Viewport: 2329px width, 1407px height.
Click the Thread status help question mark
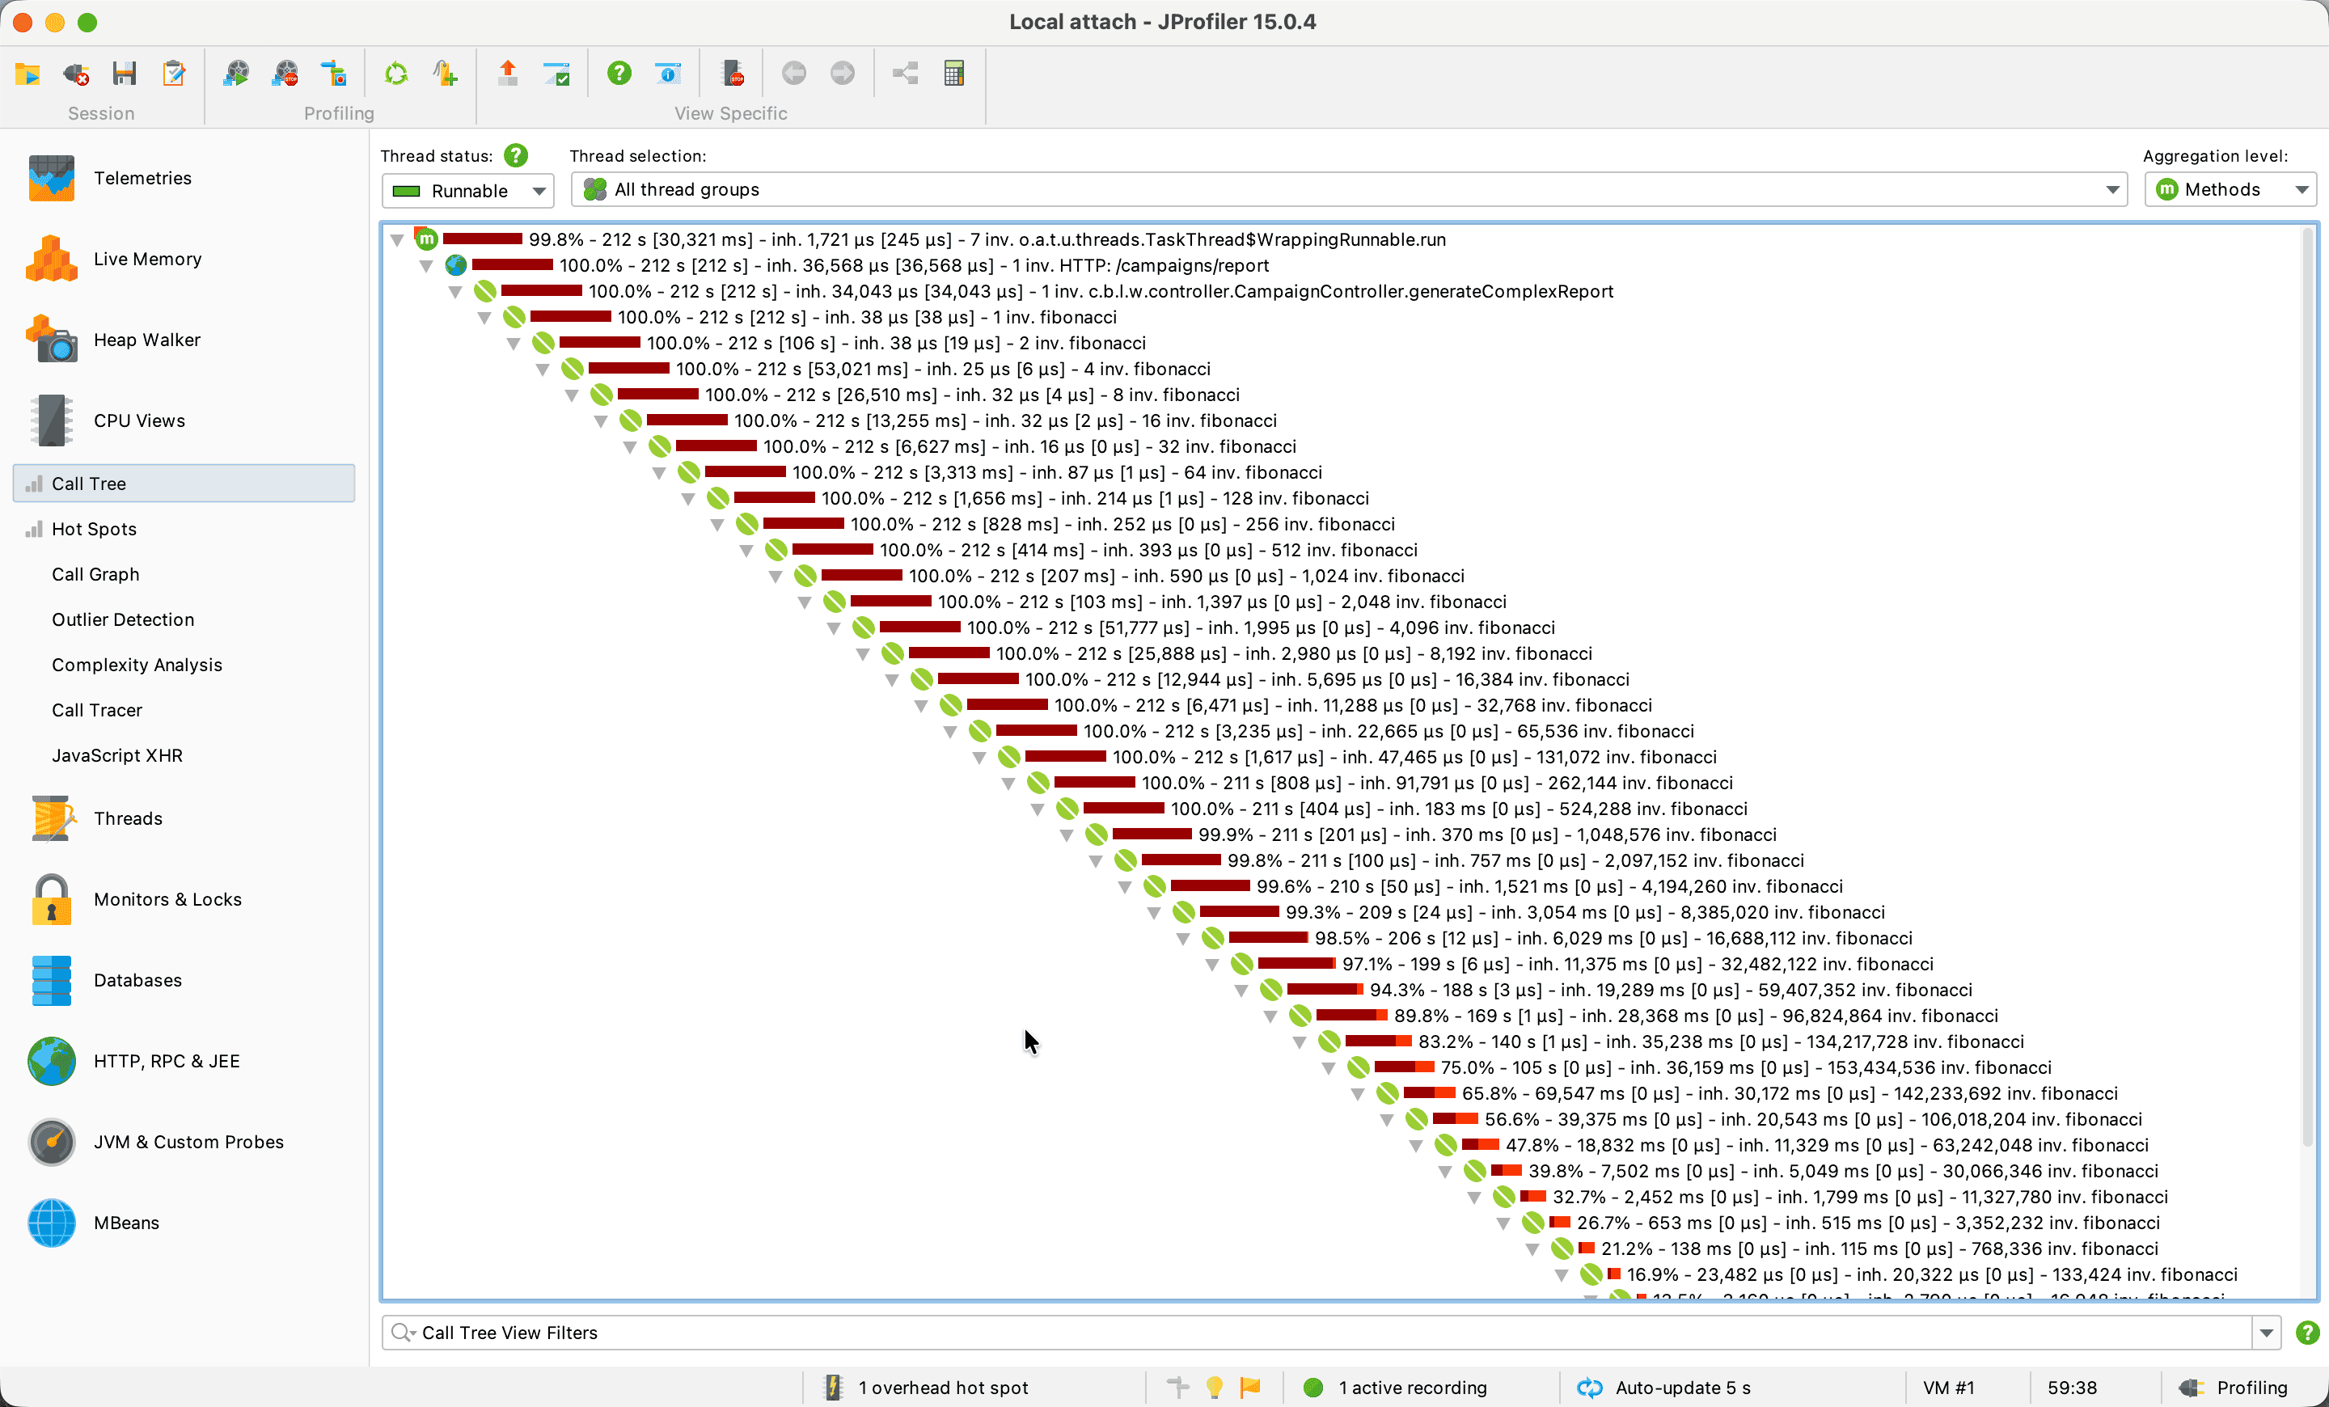(516, 155)
